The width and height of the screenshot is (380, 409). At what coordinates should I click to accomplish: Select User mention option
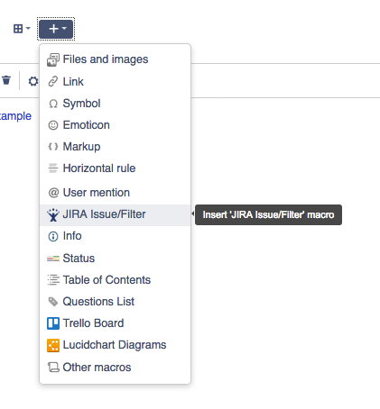pos(115,193)
